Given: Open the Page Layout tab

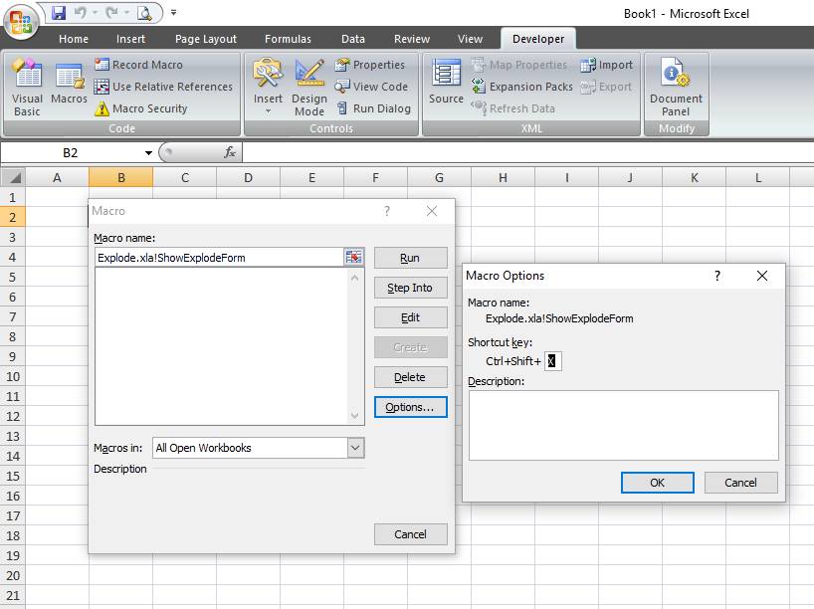Looking at the screenshot, I should [x=206, y=39].
